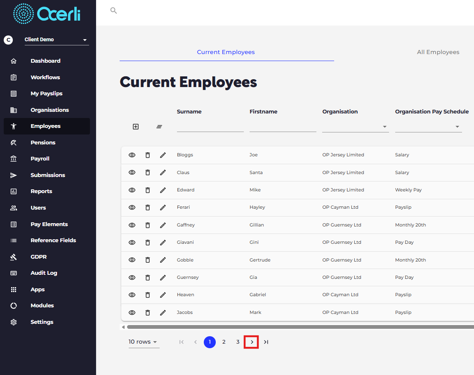Edit the Bloggs employee with pencil icon

click(163, 155)
